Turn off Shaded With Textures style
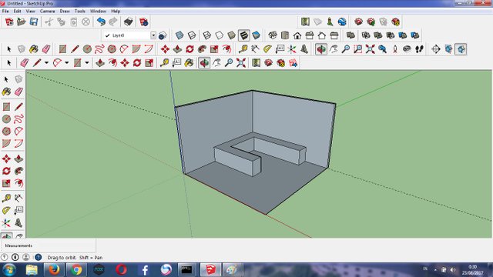Image resolution: width=493 pixels, height=277 pixels. pos(243,35)
